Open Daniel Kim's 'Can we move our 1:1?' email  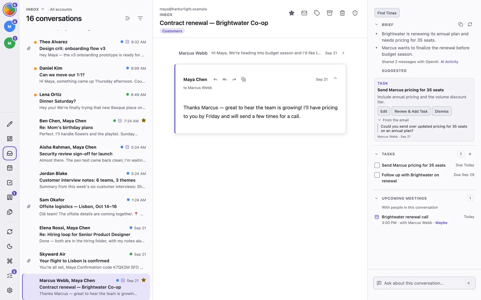tap(86, 75)
